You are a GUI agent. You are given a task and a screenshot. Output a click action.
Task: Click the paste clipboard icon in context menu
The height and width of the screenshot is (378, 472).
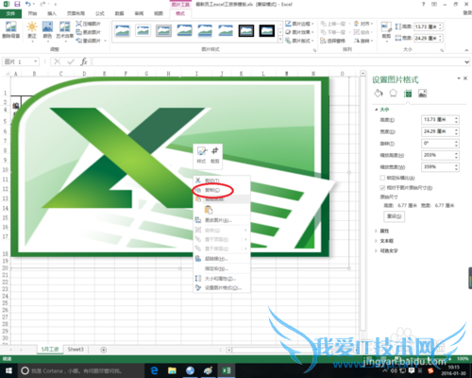coord(209,210)
